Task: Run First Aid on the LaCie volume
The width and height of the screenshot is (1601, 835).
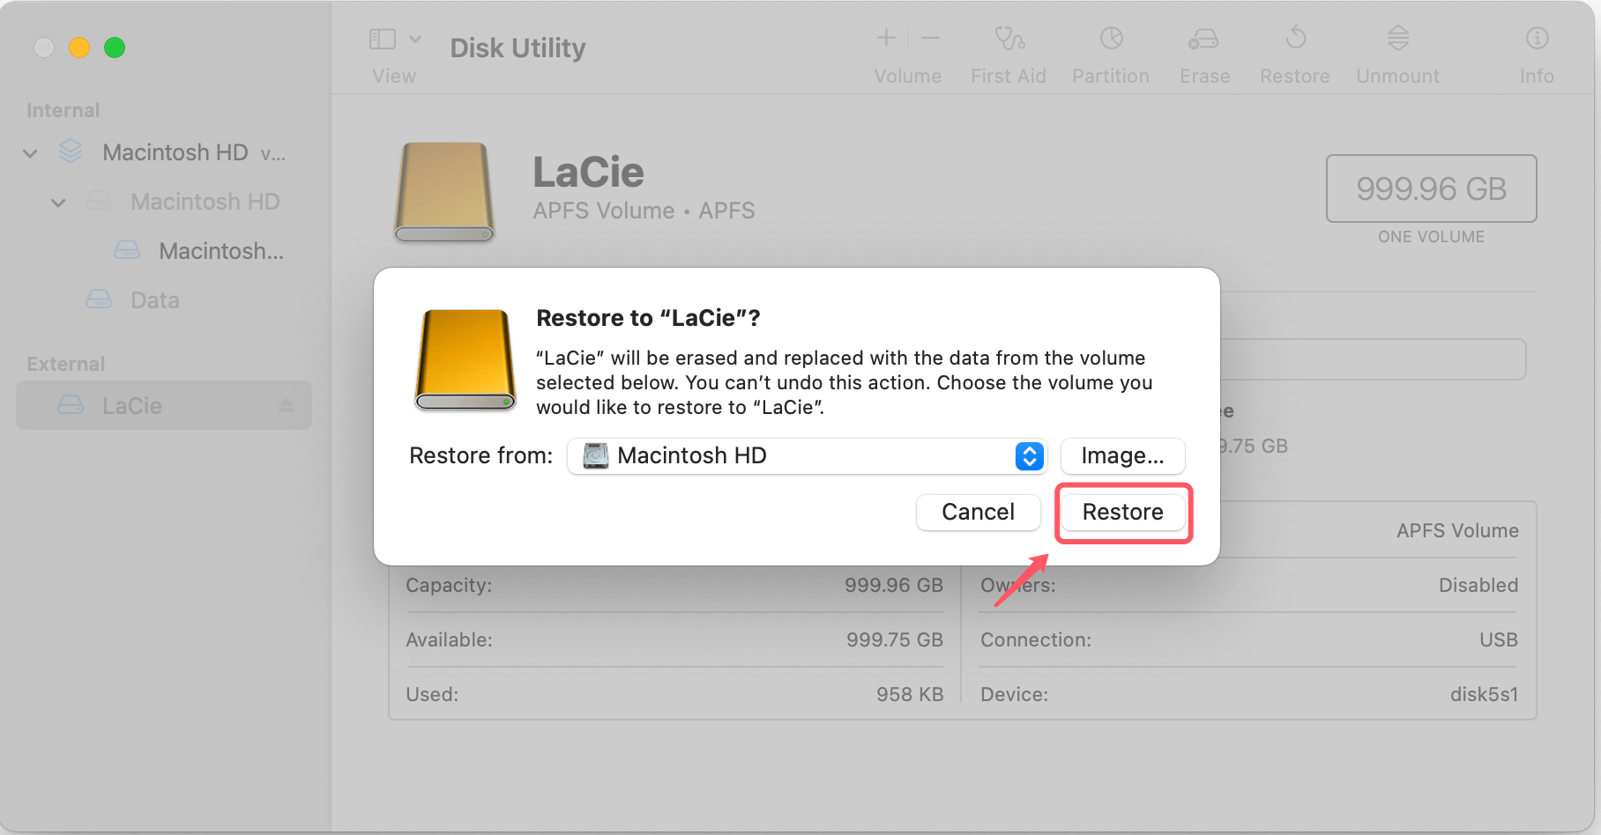Action: pos(1008,51)
